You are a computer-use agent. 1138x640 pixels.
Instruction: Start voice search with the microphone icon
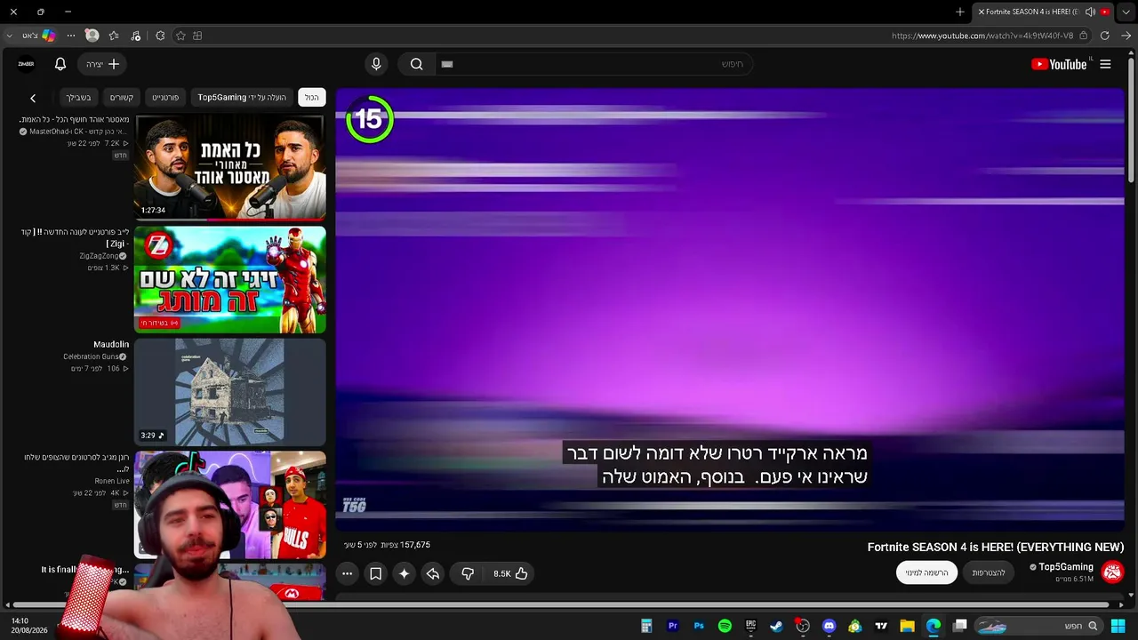tap(376, 64)
